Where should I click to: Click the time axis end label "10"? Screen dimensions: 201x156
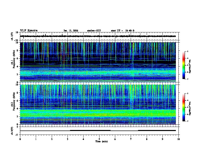pyautogui.click(x=178, y=139)
